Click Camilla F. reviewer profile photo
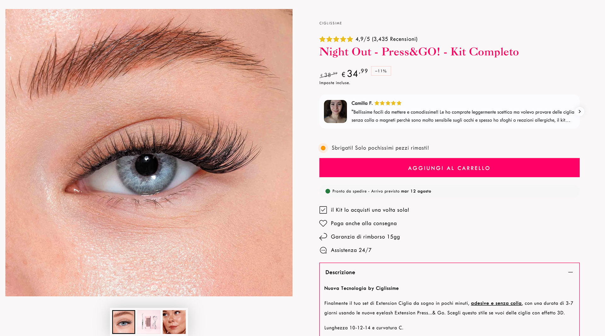Image resolution: width=605 pixels, height=336 pixels. (x=335, y=112)
